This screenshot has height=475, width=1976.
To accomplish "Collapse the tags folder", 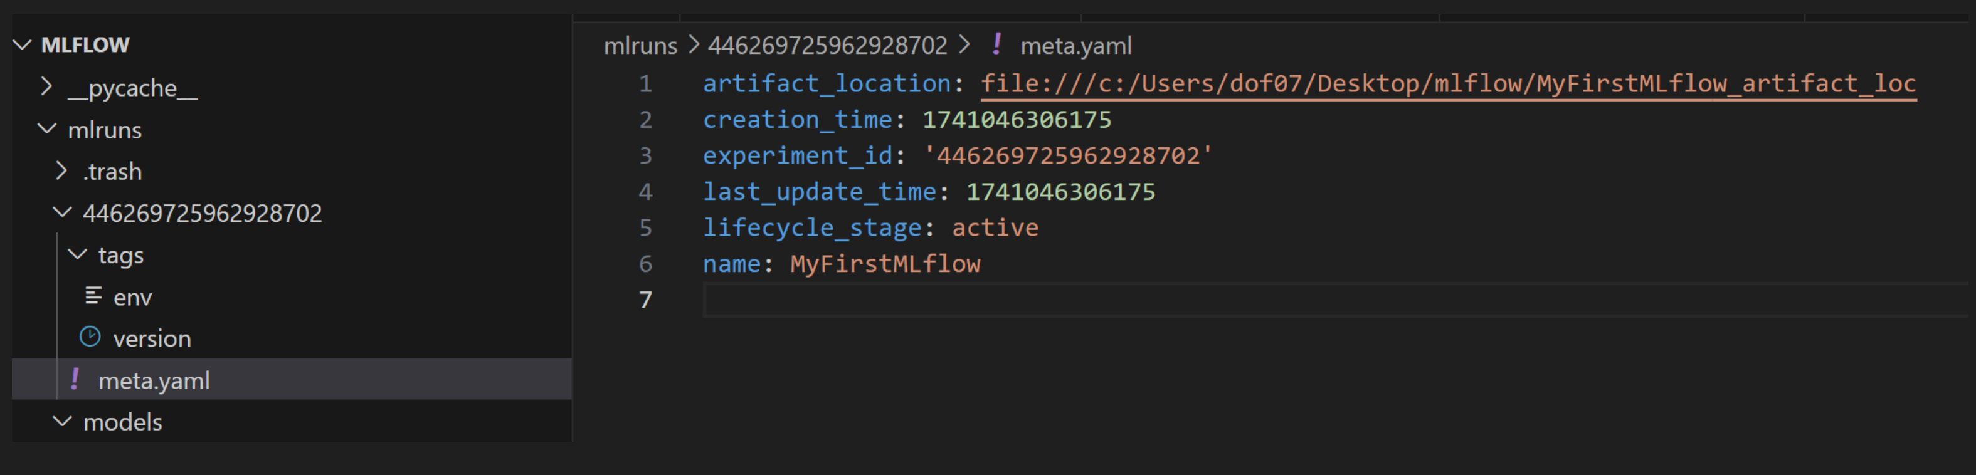I will click(x=78, y=254).
